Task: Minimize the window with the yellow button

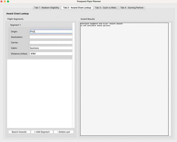Action: click(5, 1)
